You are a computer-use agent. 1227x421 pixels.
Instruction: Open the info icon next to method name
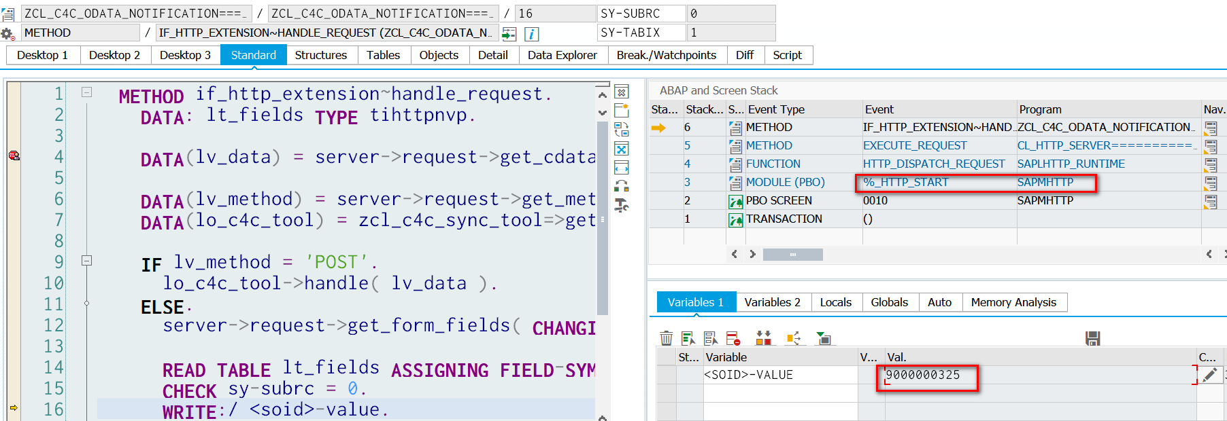(x=532, y=33)
